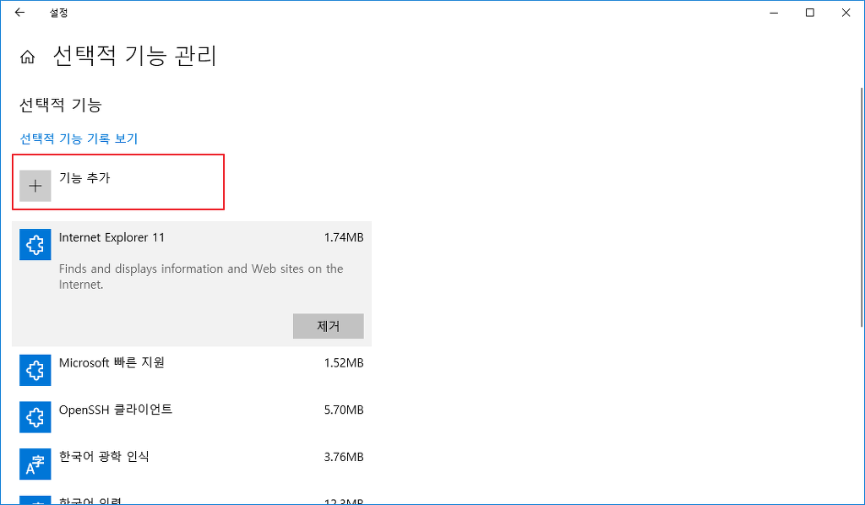Image resolution: width=865 pixels, height=505 pixels.
Task: Select the Microsoft 빠른 지원 puzzle icon
Action: pyautogui.click(x=35, y=370)
